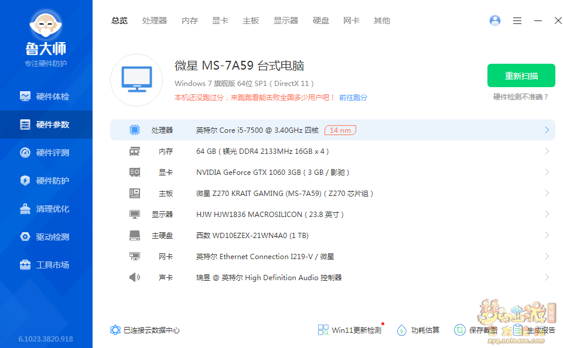The width and height of the screenshot is (563, 348).
Task: Expand the 显卡 row chevron
Action: tap(547, 172)
